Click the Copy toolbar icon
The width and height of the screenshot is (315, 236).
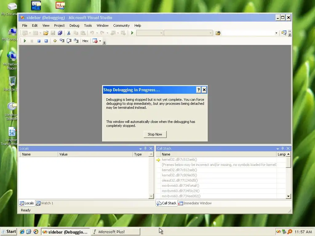point(76,33)
